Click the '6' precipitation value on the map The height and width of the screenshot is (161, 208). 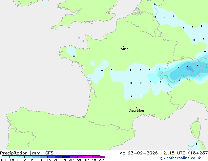188,67
